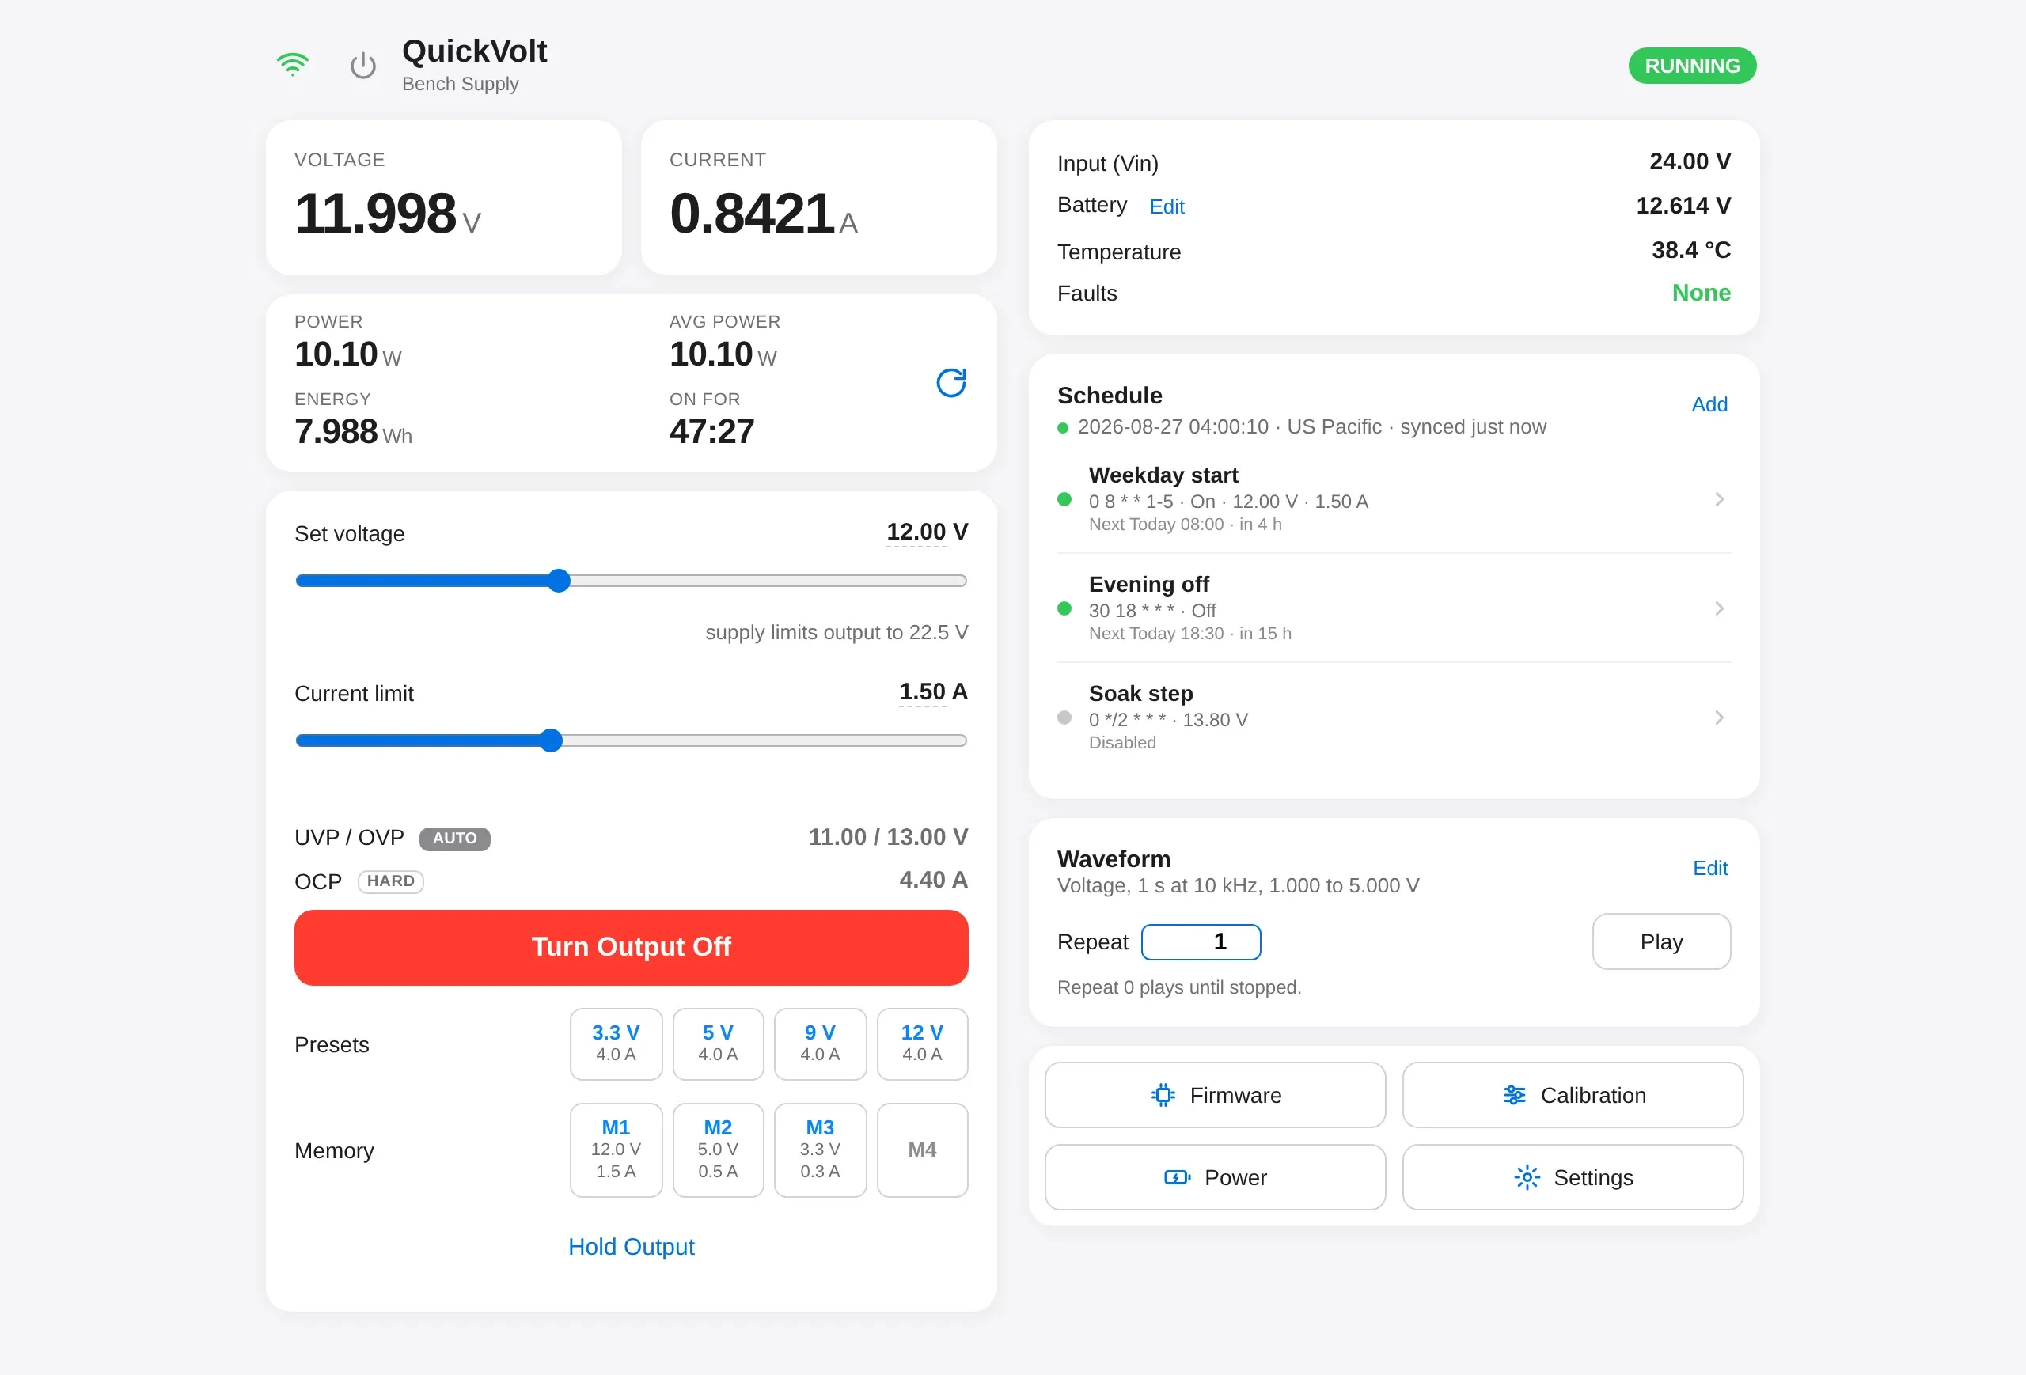Edit the Waveform settings

click(1709, 868)
